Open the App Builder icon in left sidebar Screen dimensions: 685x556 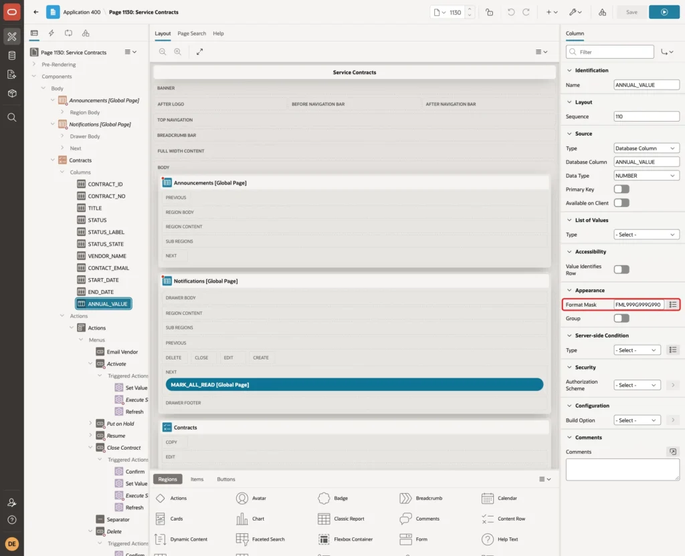click(12, 36)
